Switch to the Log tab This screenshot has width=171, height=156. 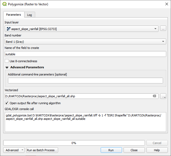point(30,15)
